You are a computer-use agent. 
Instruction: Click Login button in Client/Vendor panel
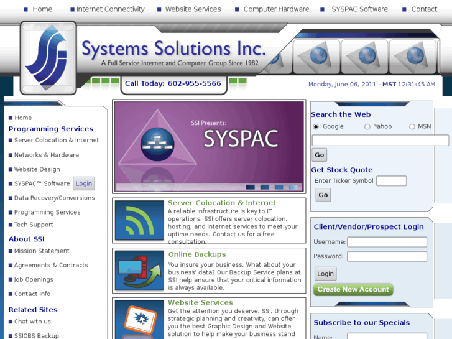point(325,274)
